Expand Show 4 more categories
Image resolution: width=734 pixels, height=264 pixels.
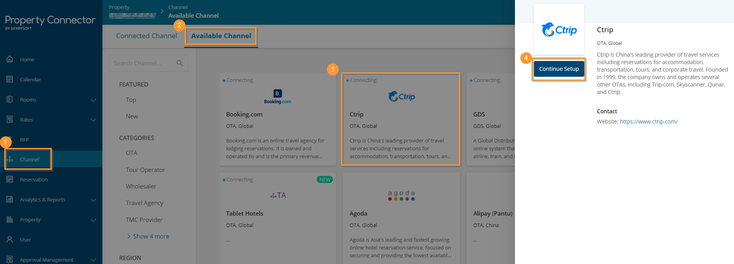click(148, 236)
